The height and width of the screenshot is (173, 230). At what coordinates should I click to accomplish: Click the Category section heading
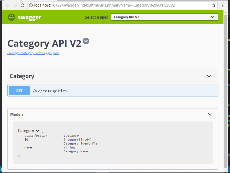pos(22,76)
